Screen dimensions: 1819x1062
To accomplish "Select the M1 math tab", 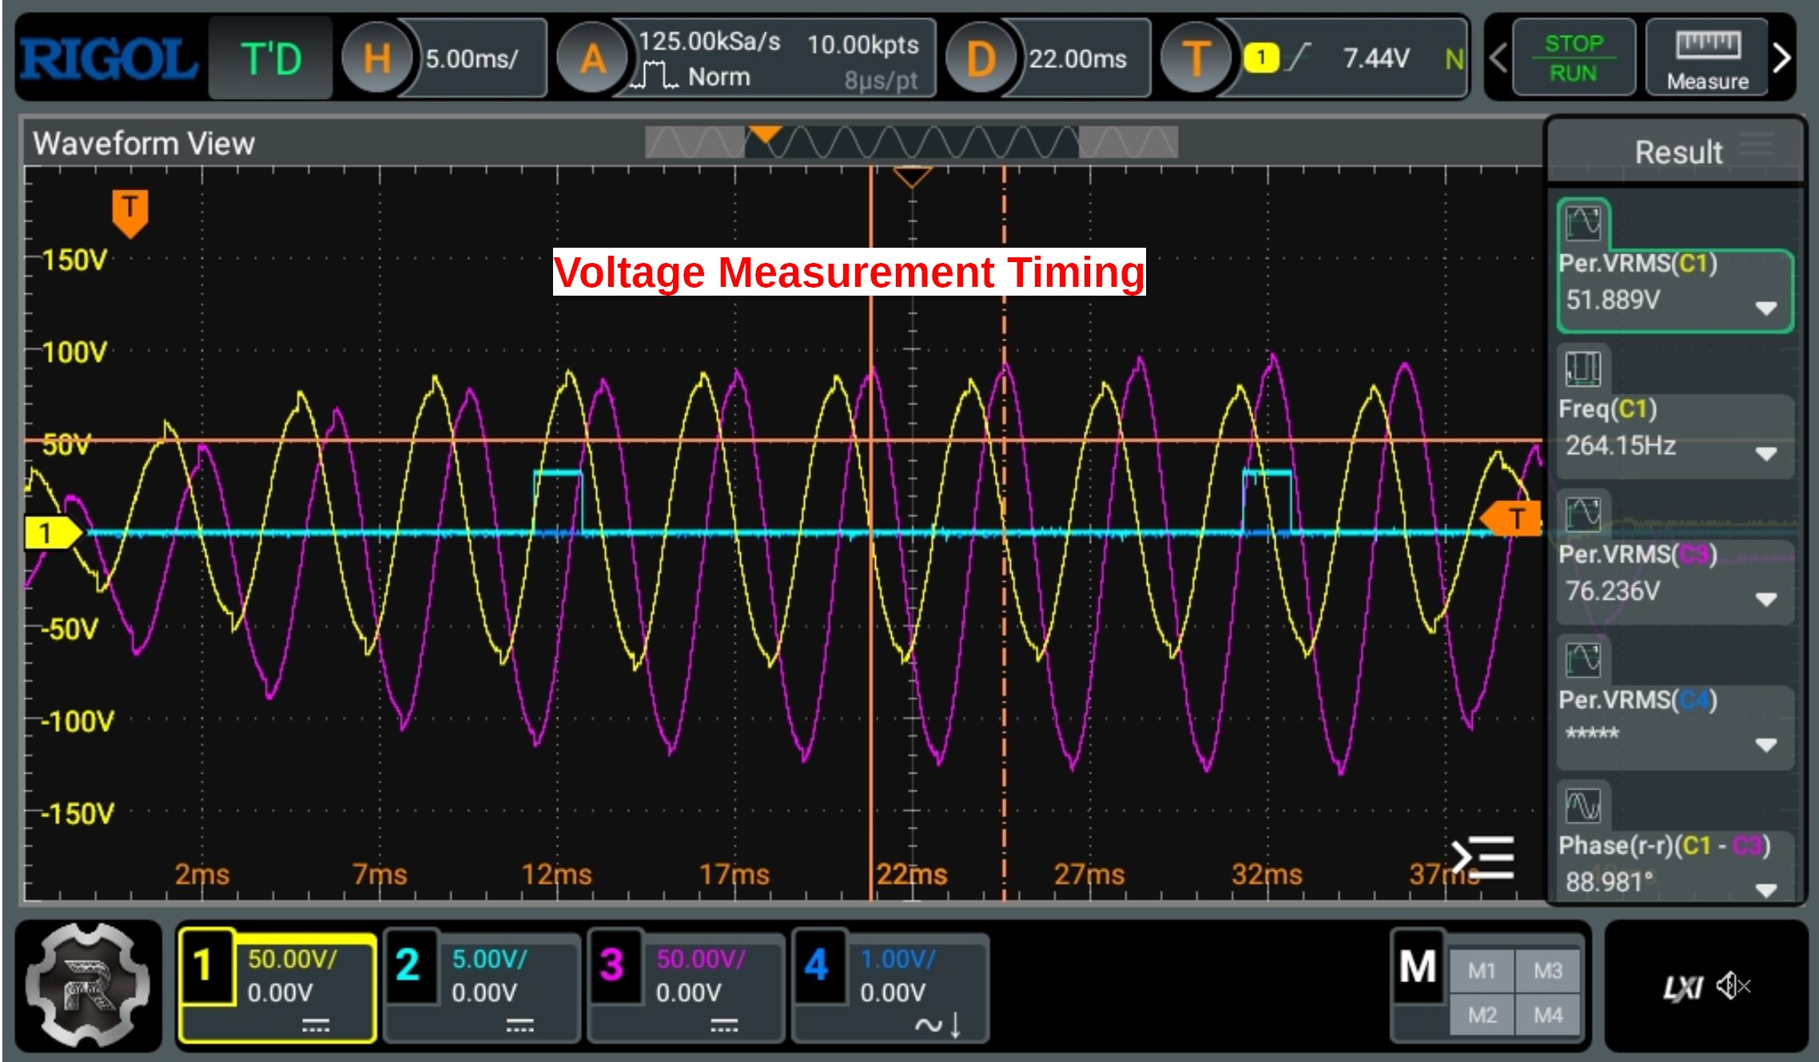I will [1481, 970].
